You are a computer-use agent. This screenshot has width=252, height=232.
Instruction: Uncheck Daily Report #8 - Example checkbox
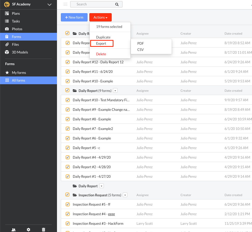point(68,119)
